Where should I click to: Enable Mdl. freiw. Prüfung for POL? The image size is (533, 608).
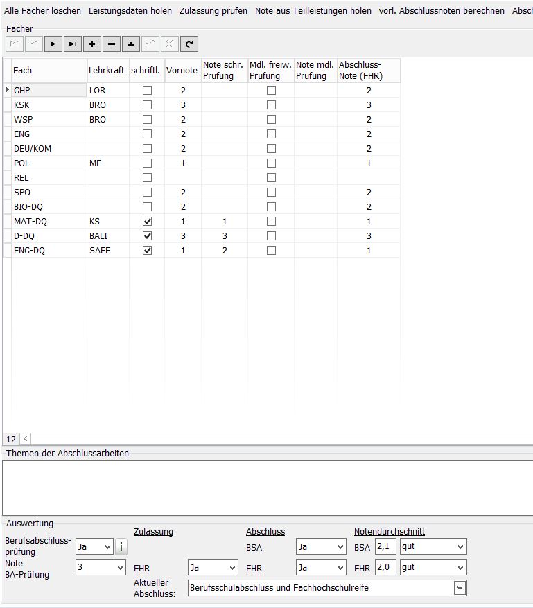(272, 163)
